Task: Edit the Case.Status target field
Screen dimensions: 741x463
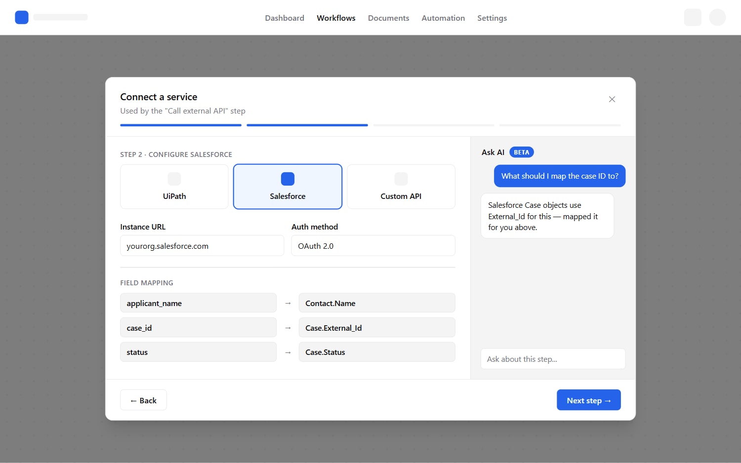Action: 377,352
